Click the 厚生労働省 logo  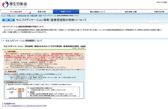15,4
